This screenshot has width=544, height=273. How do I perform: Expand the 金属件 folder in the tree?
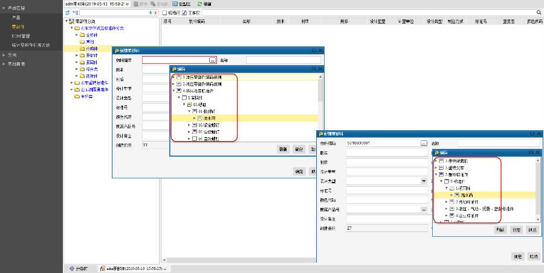(77, 35)
